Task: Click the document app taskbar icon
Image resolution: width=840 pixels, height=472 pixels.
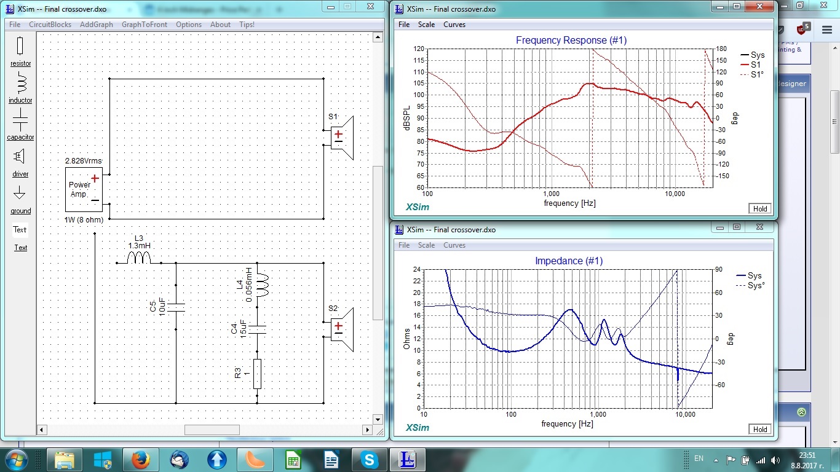Action: pos(331,460)
